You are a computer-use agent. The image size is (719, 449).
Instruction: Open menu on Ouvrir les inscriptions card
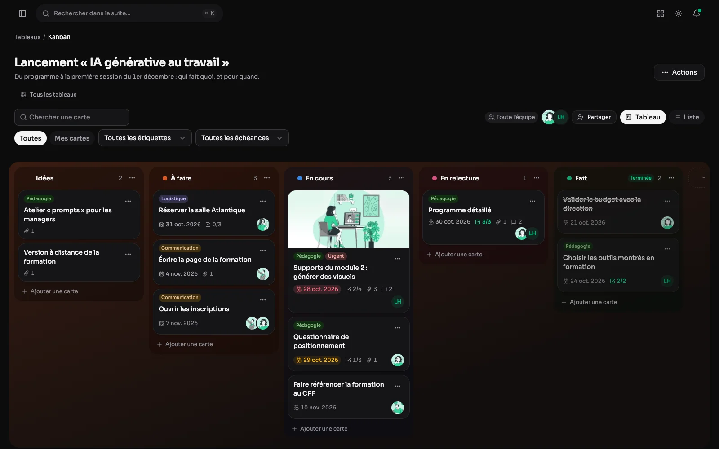[263, 300]
